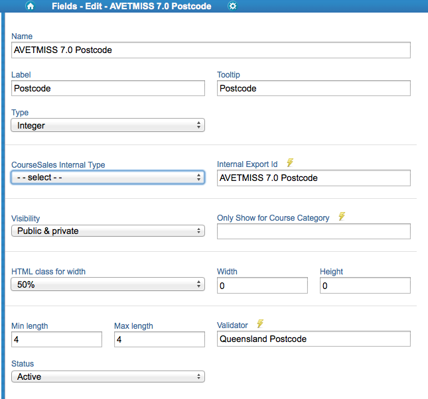
Task: Edit the Validator field with Queensland Postcode
Action: click(313, 339)
